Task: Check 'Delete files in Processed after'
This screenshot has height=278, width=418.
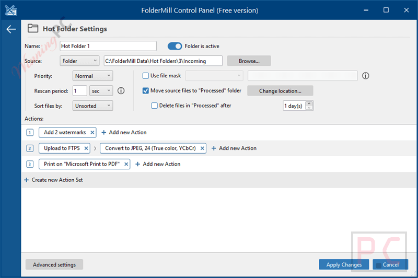Action: point(154,106)
